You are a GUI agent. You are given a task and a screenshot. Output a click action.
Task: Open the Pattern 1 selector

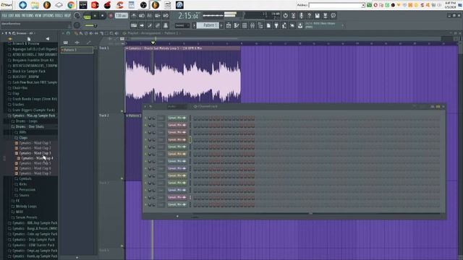[x=208, y=25]
